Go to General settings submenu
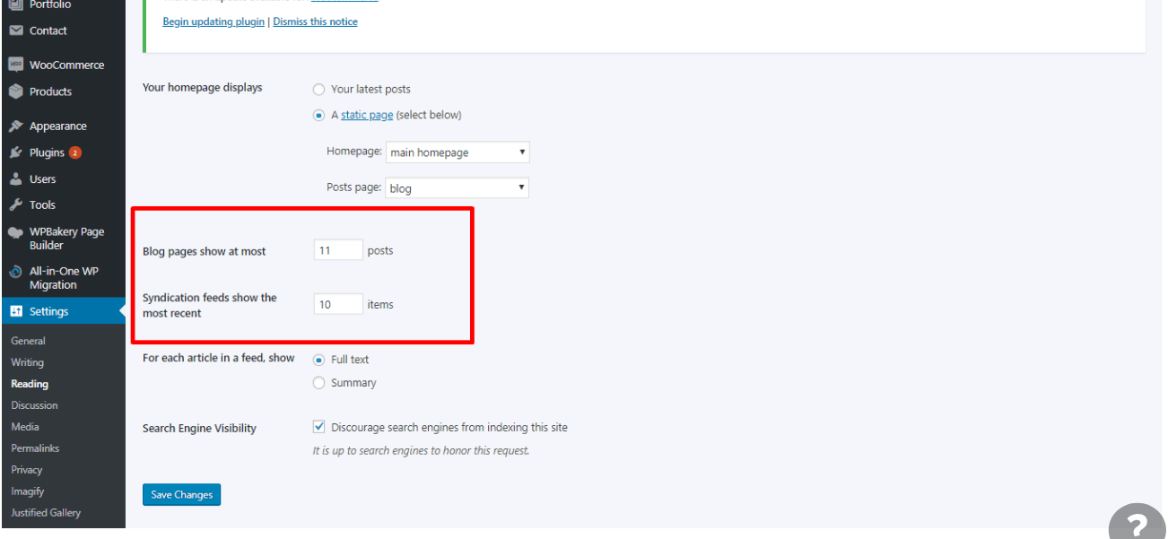 click(28, 341)
